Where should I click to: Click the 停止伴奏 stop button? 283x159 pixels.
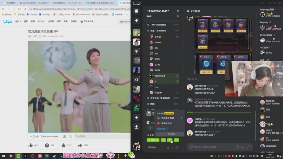click(x=170, y=134)
